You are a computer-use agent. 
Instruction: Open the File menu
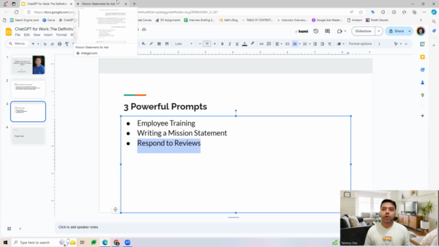18,35
